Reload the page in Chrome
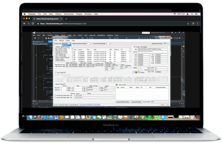The width and height of the screenshot is (222, 145). 33,24
